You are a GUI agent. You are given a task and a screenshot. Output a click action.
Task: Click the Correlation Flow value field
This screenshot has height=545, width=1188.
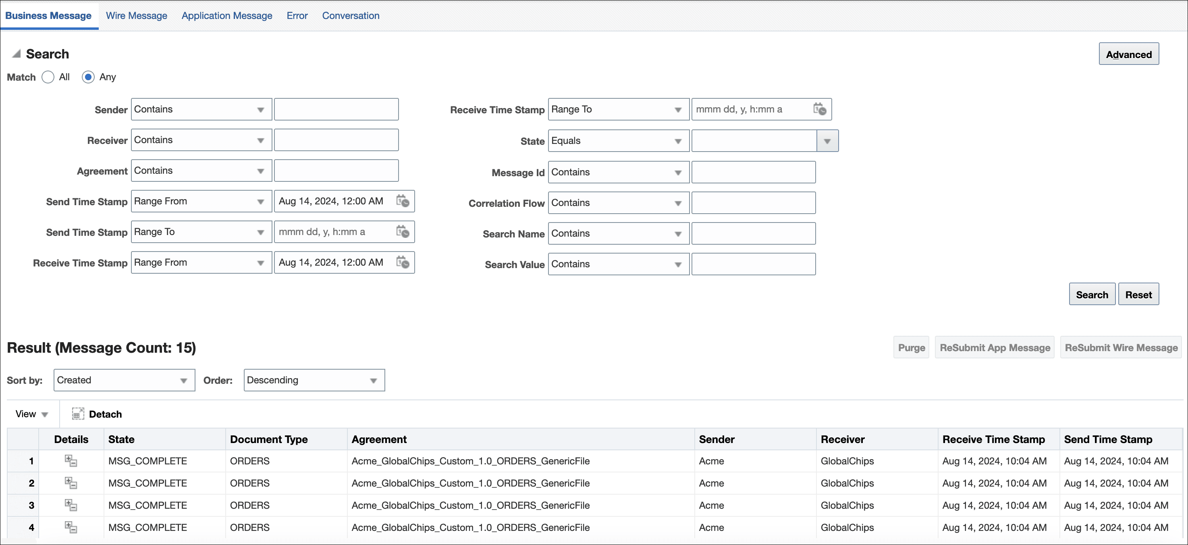click(754, 203)
